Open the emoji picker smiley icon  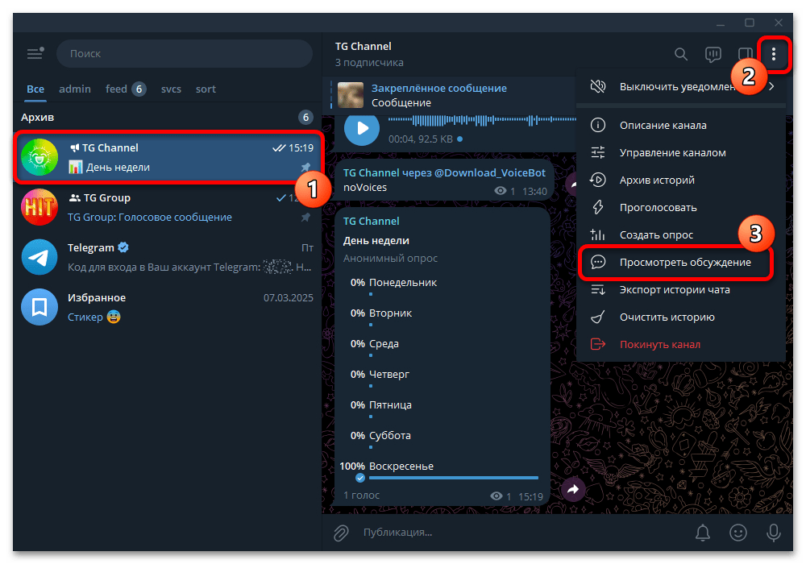click(738, 533)
